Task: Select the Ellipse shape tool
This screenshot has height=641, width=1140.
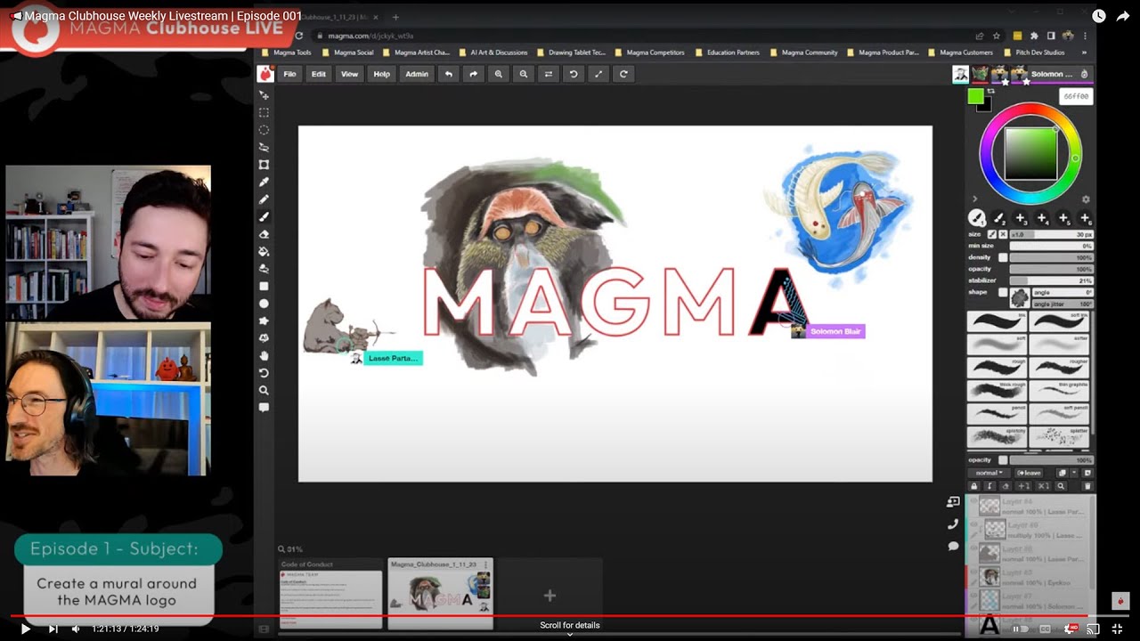Action: pos(264,304)
